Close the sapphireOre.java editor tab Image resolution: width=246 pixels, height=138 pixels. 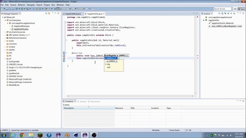[104, 14]
